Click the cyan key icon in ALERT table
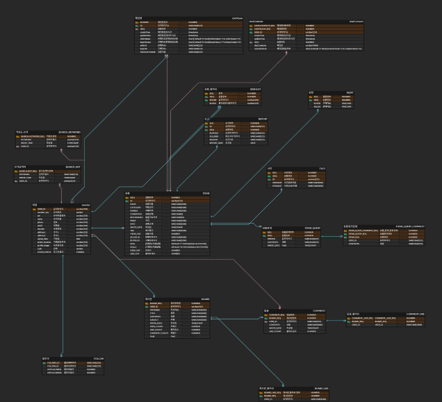This screenshot has height=402, width=442. click(311, 100)
